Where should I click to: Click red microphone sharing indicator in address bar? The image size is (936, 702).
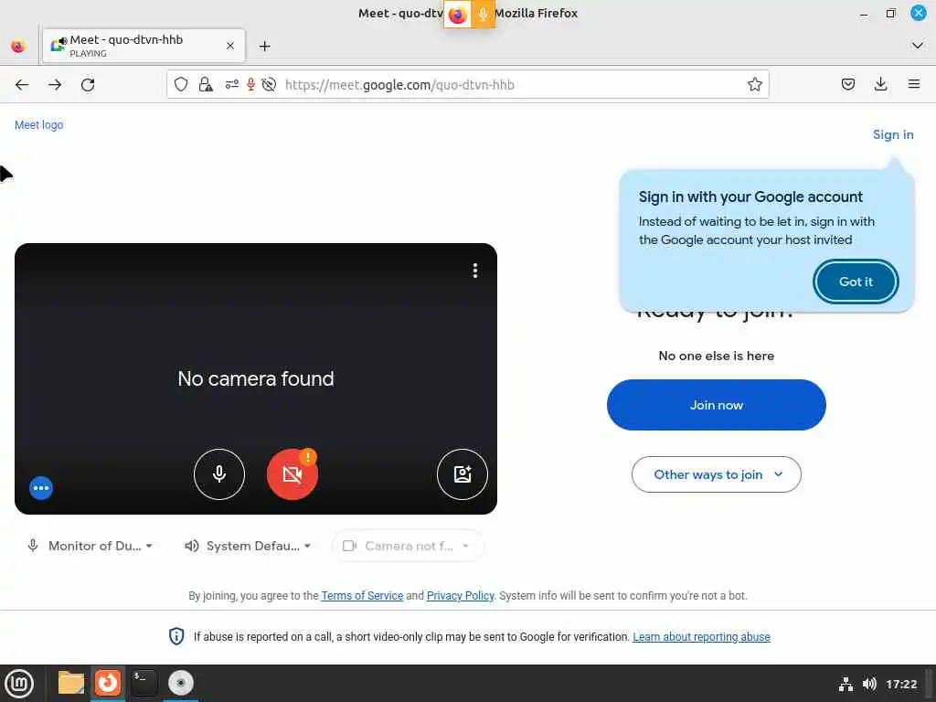250,84
